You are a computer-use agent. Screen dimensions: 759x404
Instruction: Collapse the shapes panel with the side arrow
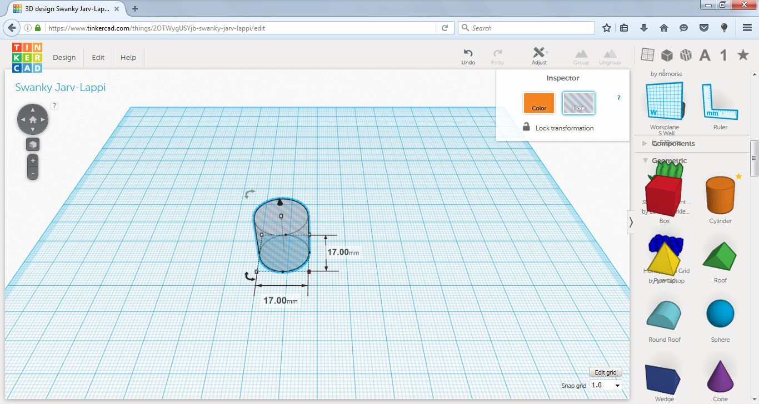click(x=631, y=222)
